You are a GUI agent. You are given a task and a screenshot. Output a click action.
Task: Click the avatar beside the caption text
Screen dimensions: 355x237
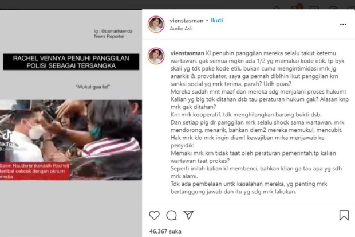[156, 56]
